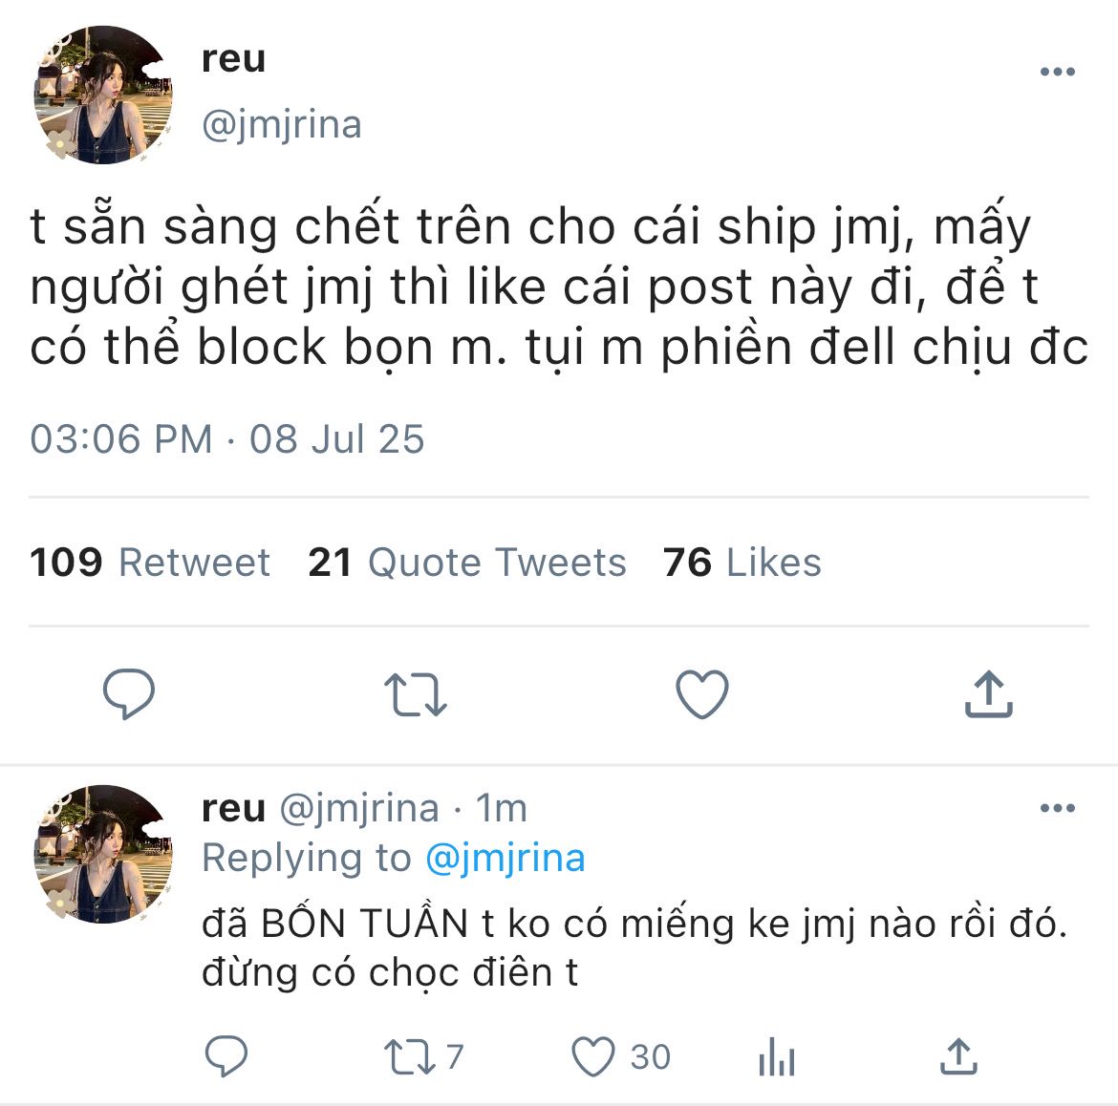The image size is (1118, 1106).
Task: Share the reply tweet
Action: [x=957, y=1056]
